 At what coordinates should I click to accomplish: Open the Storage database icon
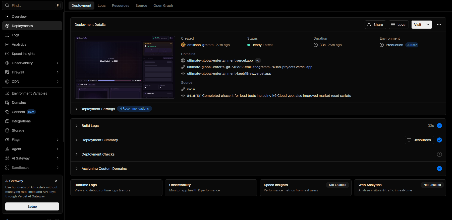click(7, 130)
